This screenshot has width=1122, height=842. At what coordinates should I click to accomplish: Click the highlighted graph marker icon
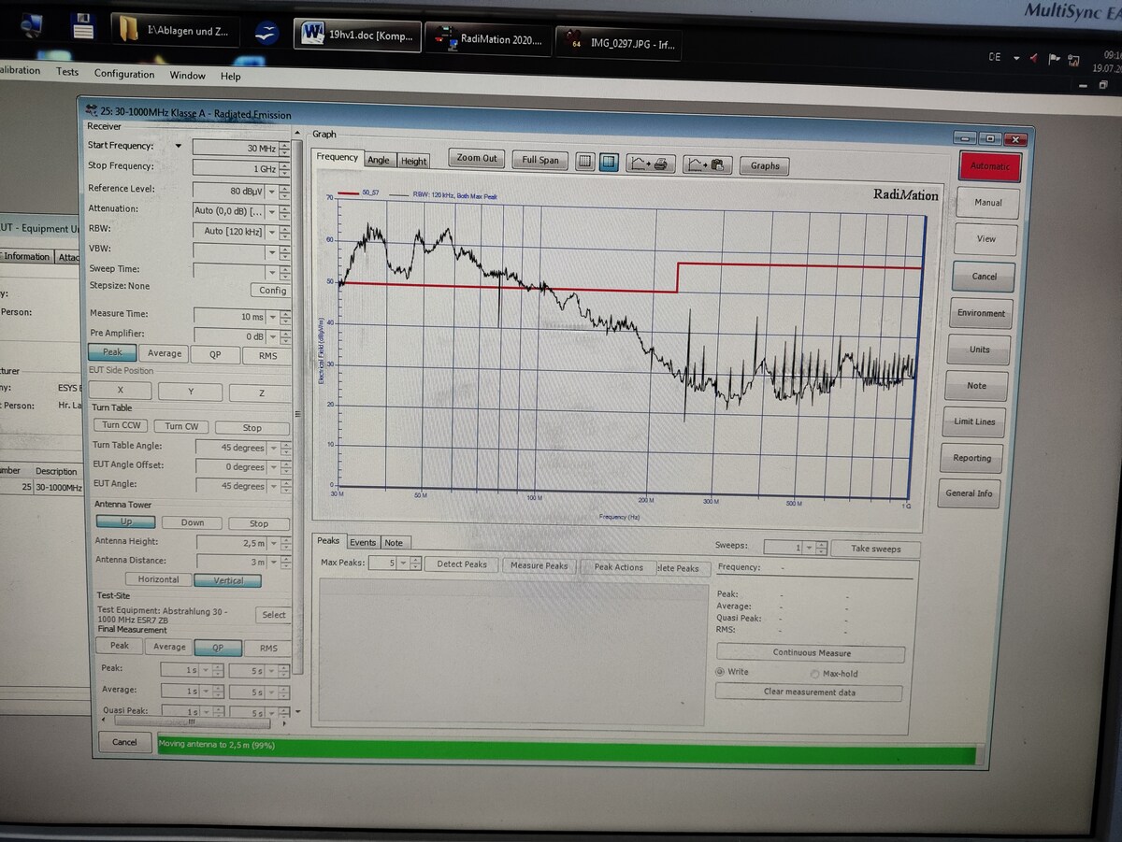pos(609,162)
